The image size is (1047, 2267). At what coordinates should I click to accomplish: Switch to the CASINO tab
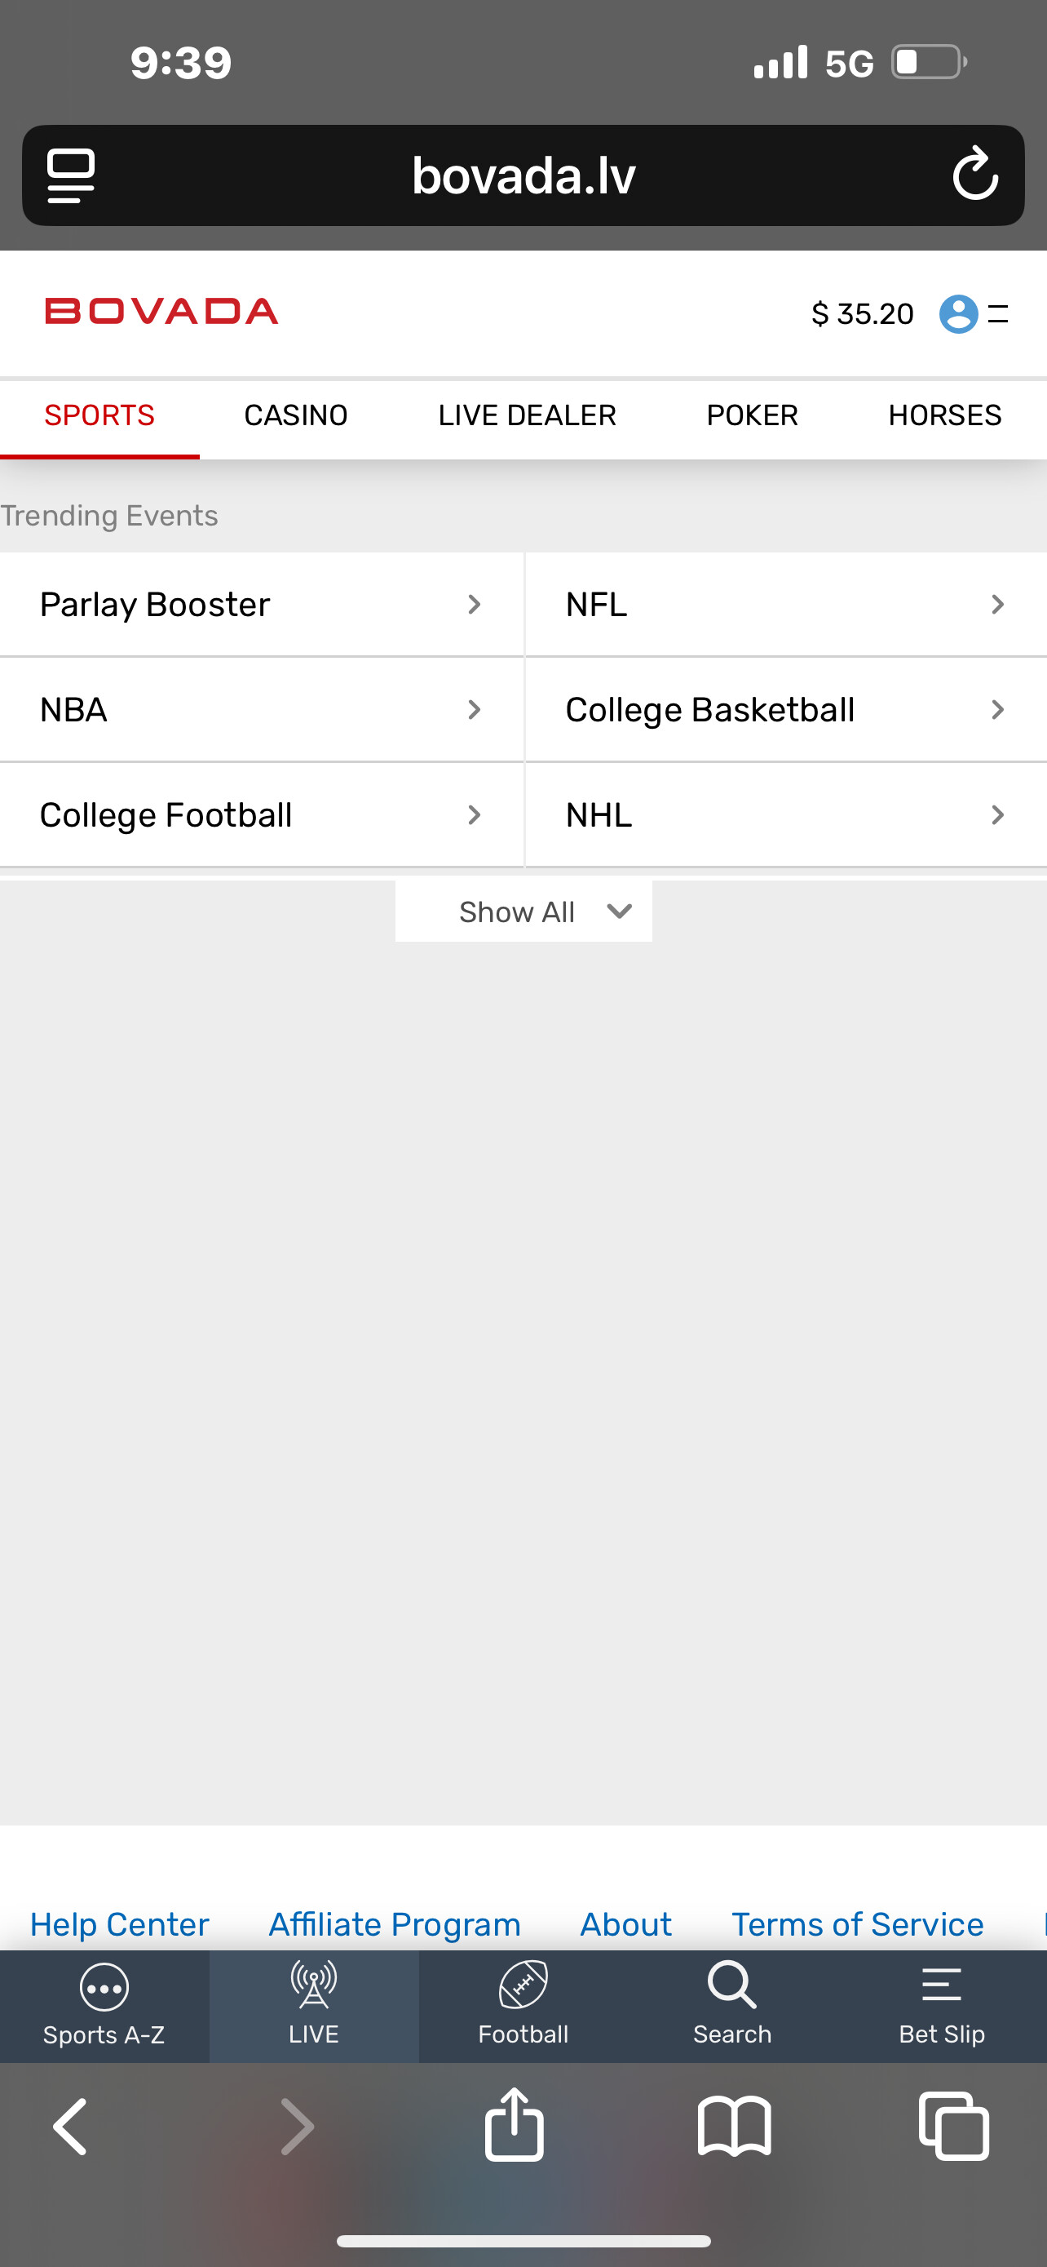[x=295, y=415]
